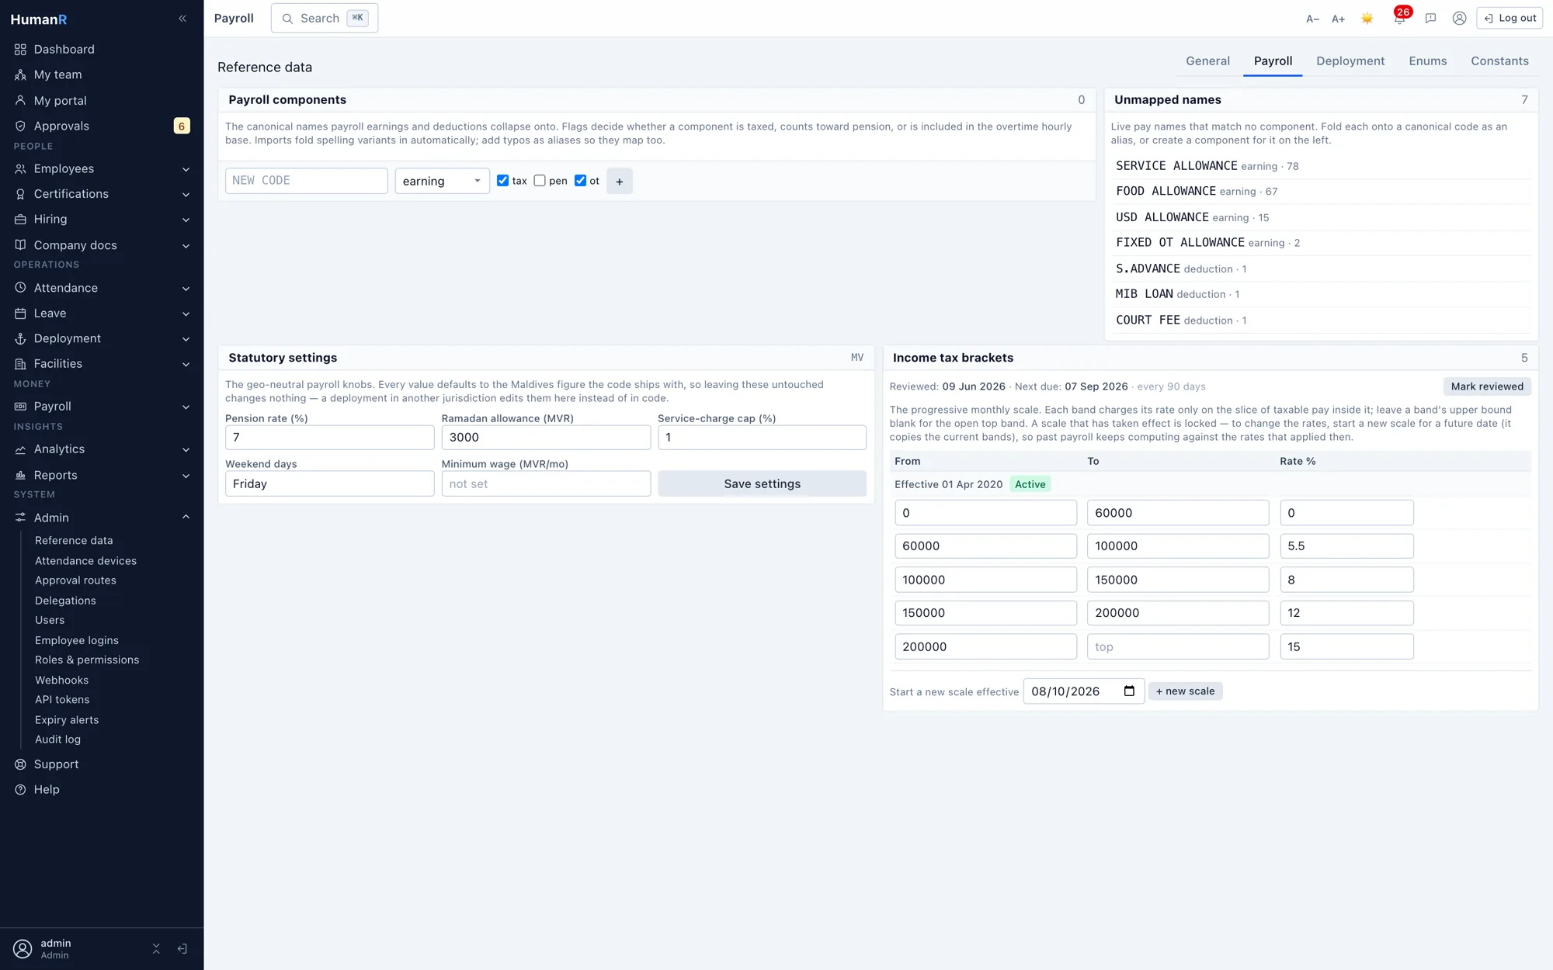Click the Employees people icon
Viewport: 1553px width, 970px height.
[20, 169]
